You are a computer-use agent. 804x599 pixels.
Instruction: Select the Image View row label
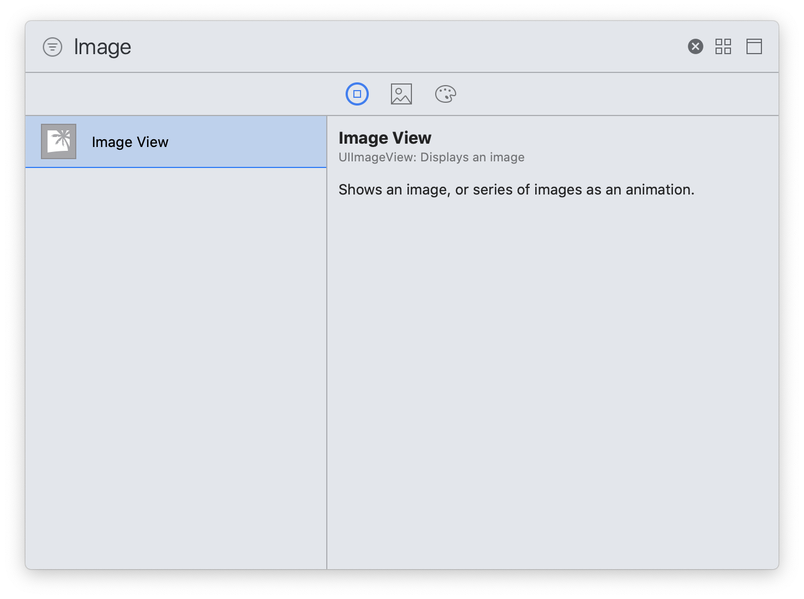pos(130,142)
